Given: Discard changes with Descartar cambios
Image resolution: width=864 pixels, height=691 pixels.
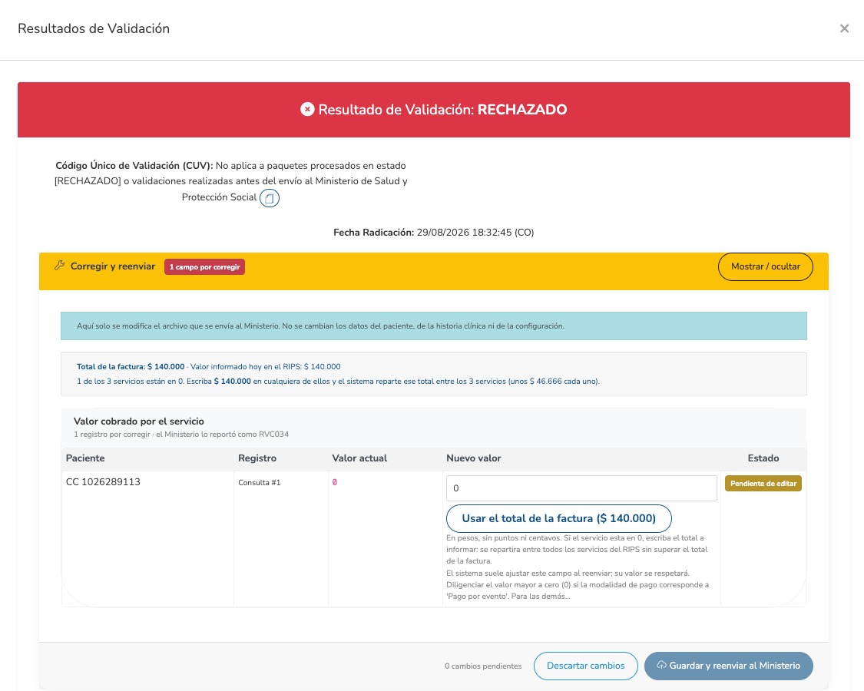Looking at the screenshot, I should (x=586, y=666).
